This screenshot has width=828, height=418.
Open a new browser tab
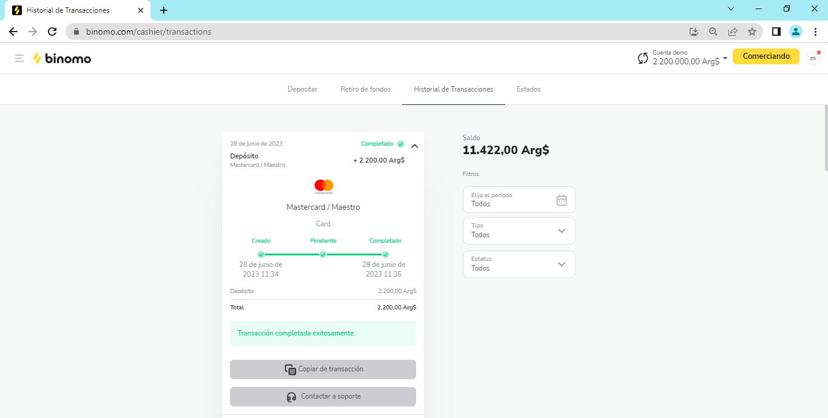coord(164,10)
